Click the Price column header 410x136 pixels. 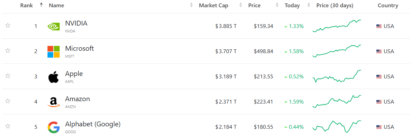(254, 6)
